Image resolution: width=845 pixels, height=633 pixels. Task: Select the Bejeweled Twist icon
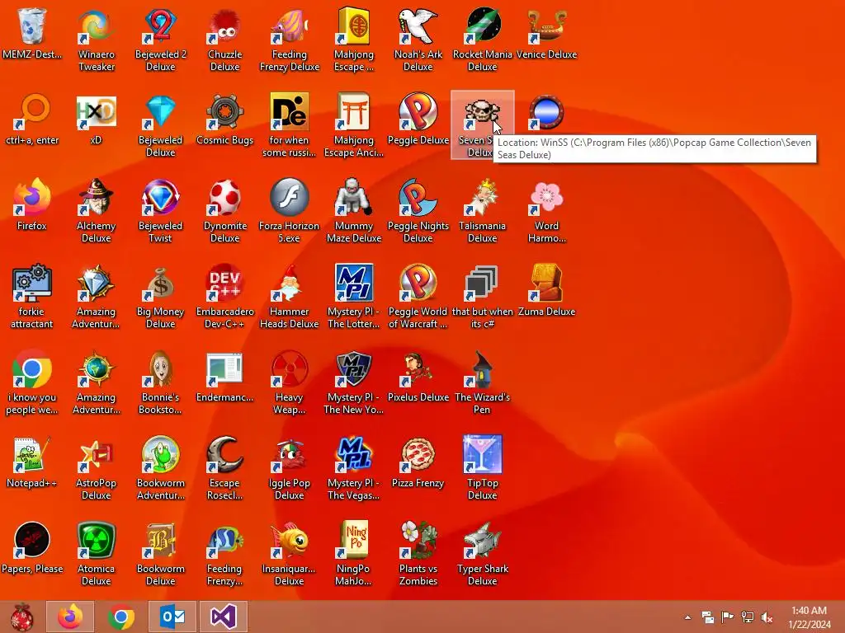[161, 197]
